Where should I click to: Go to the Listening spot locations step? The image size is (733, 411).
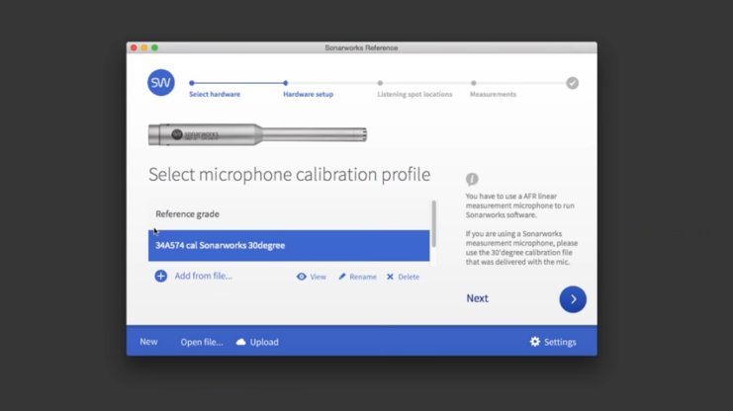click(414, 94)
